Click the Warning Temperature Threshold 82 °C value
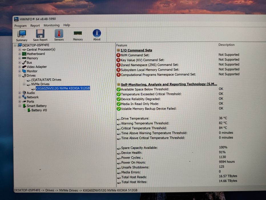Screen dimensions: 266x200 tap(223, 123)
